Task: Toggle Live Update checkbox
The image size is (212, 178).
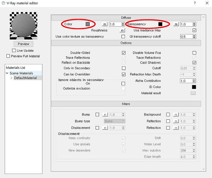Action: (14, 51)
